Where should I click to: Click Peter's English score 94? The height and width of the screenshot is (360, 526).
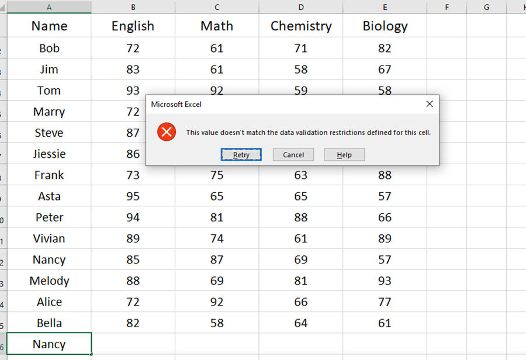point(133,217)
